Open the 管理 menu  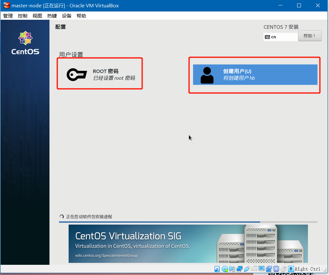tap(8, 16)
